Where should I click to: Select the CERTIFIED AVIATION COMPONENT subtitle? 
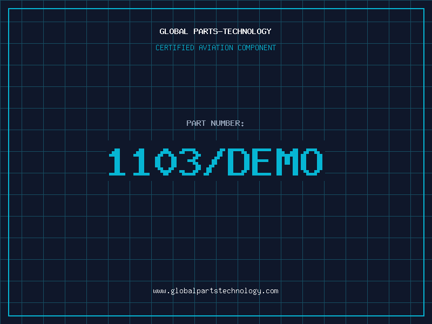215,48
